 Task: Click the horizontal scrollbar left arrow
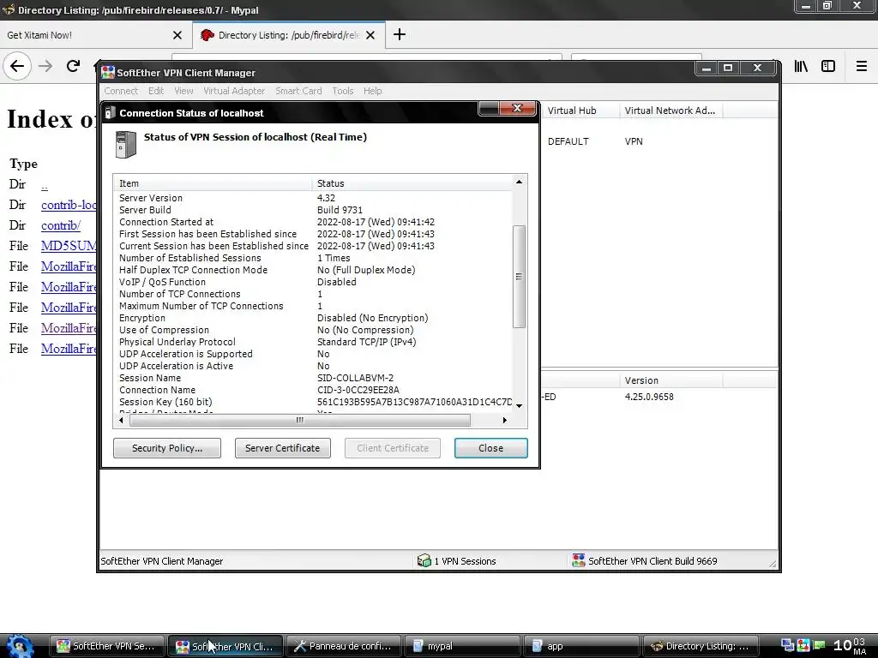click(121, 420)
